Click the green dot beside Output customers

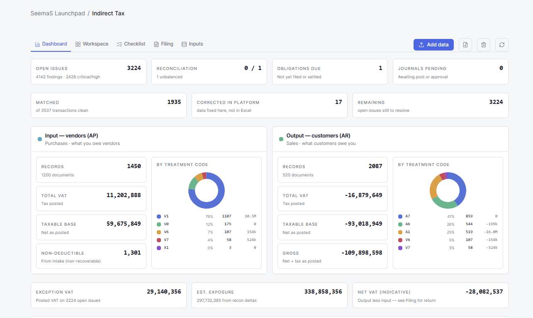click(281, 139)
